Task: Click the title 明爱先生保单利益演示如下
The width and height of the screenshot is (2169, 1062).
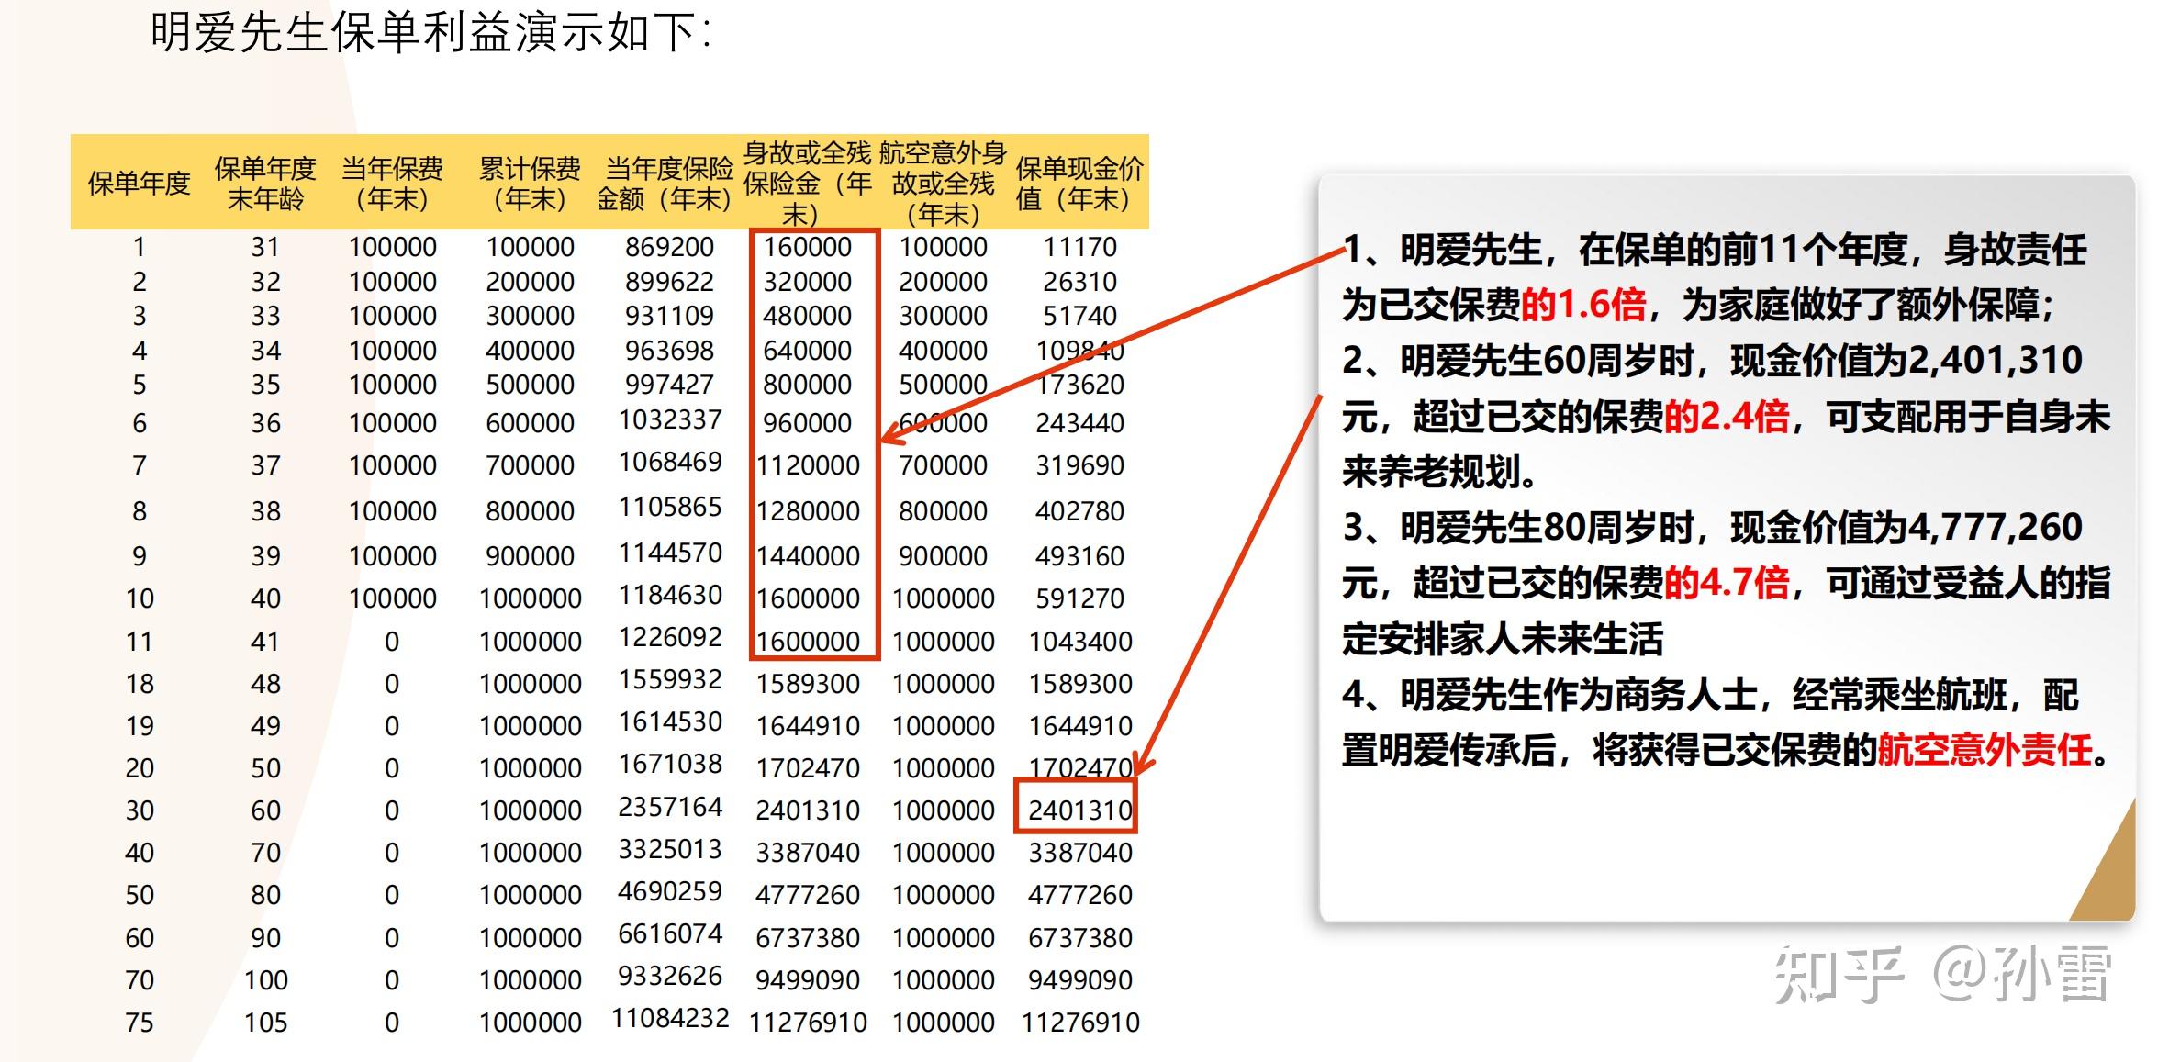Action: (430, 33)
